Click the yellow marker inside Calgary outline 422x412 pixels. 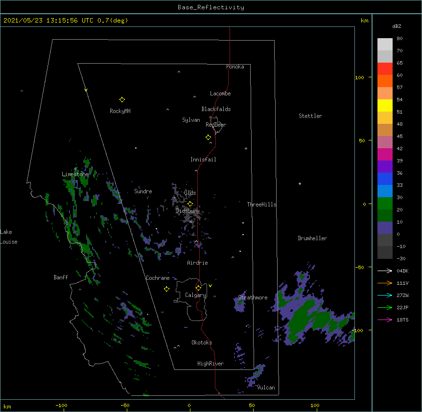point(198,288)
